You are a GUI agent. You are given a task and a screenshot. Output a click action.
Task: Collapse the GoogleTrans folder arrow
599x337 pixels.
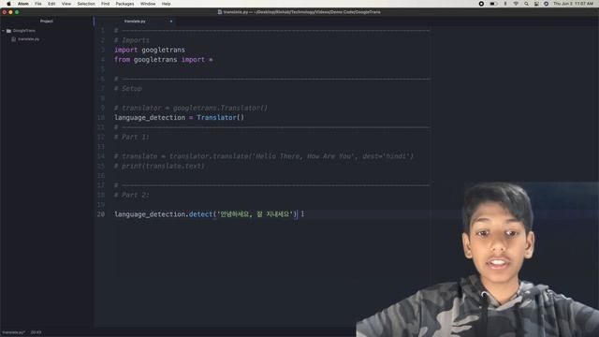4,31
